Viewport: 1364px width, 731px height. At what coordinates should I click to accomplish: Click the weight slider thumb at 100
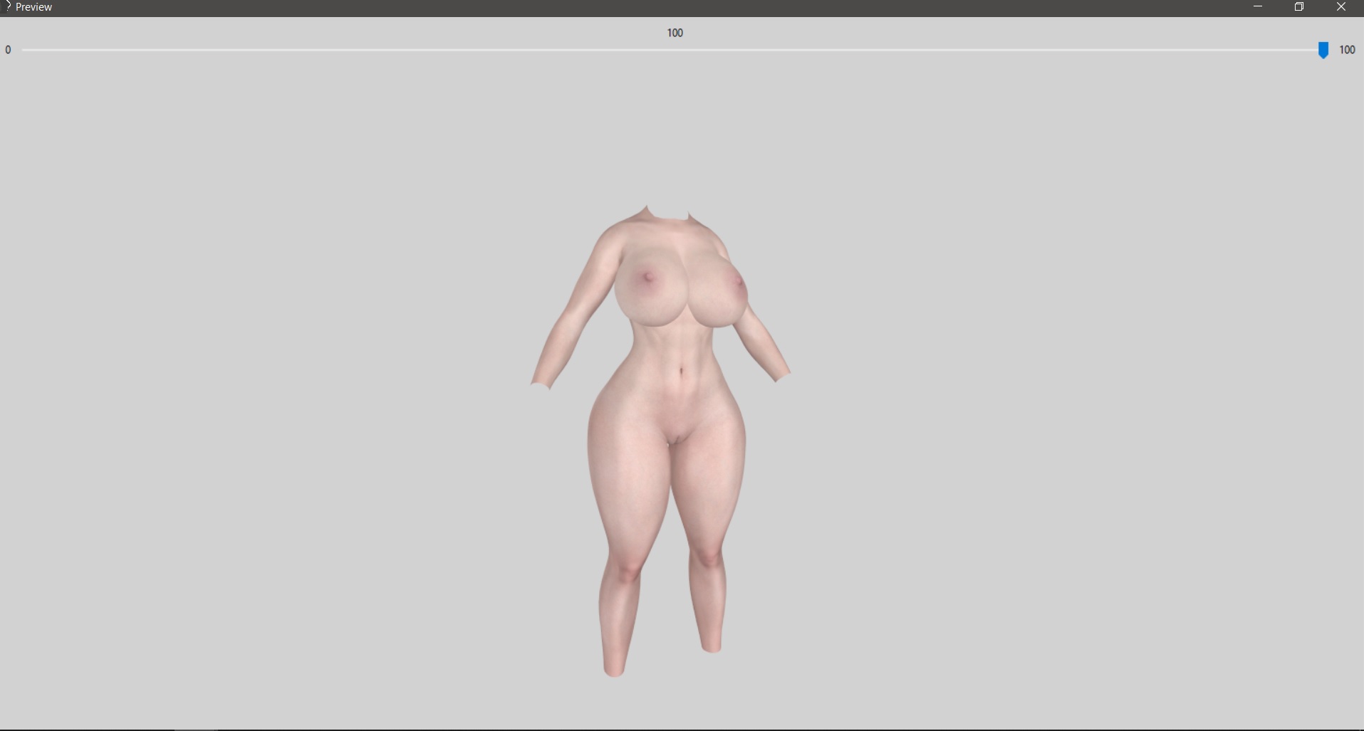(x=1323, y=50)
